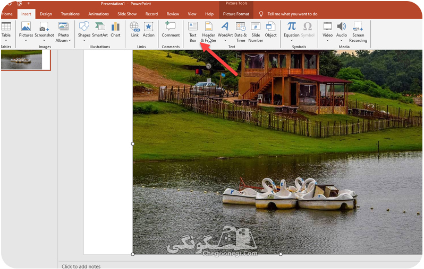This screenshot has width=424, height=269.
Task: Choose the Shapes icon
Action: [84, 26]
